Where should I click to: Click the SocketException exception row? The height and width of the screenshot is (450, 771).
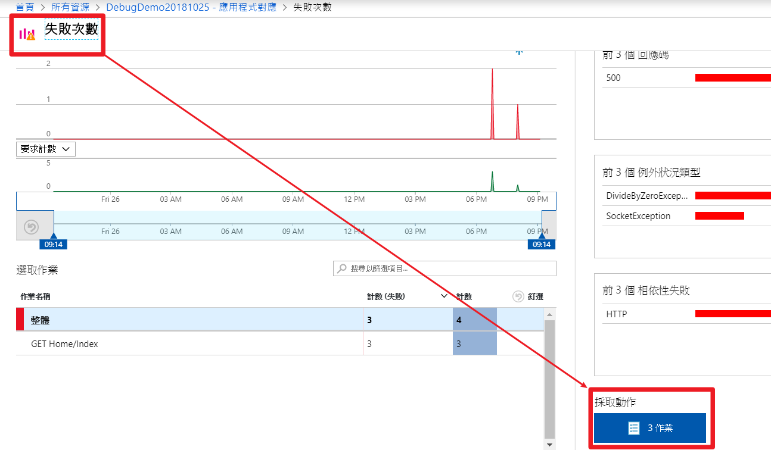tap(686, 215)
